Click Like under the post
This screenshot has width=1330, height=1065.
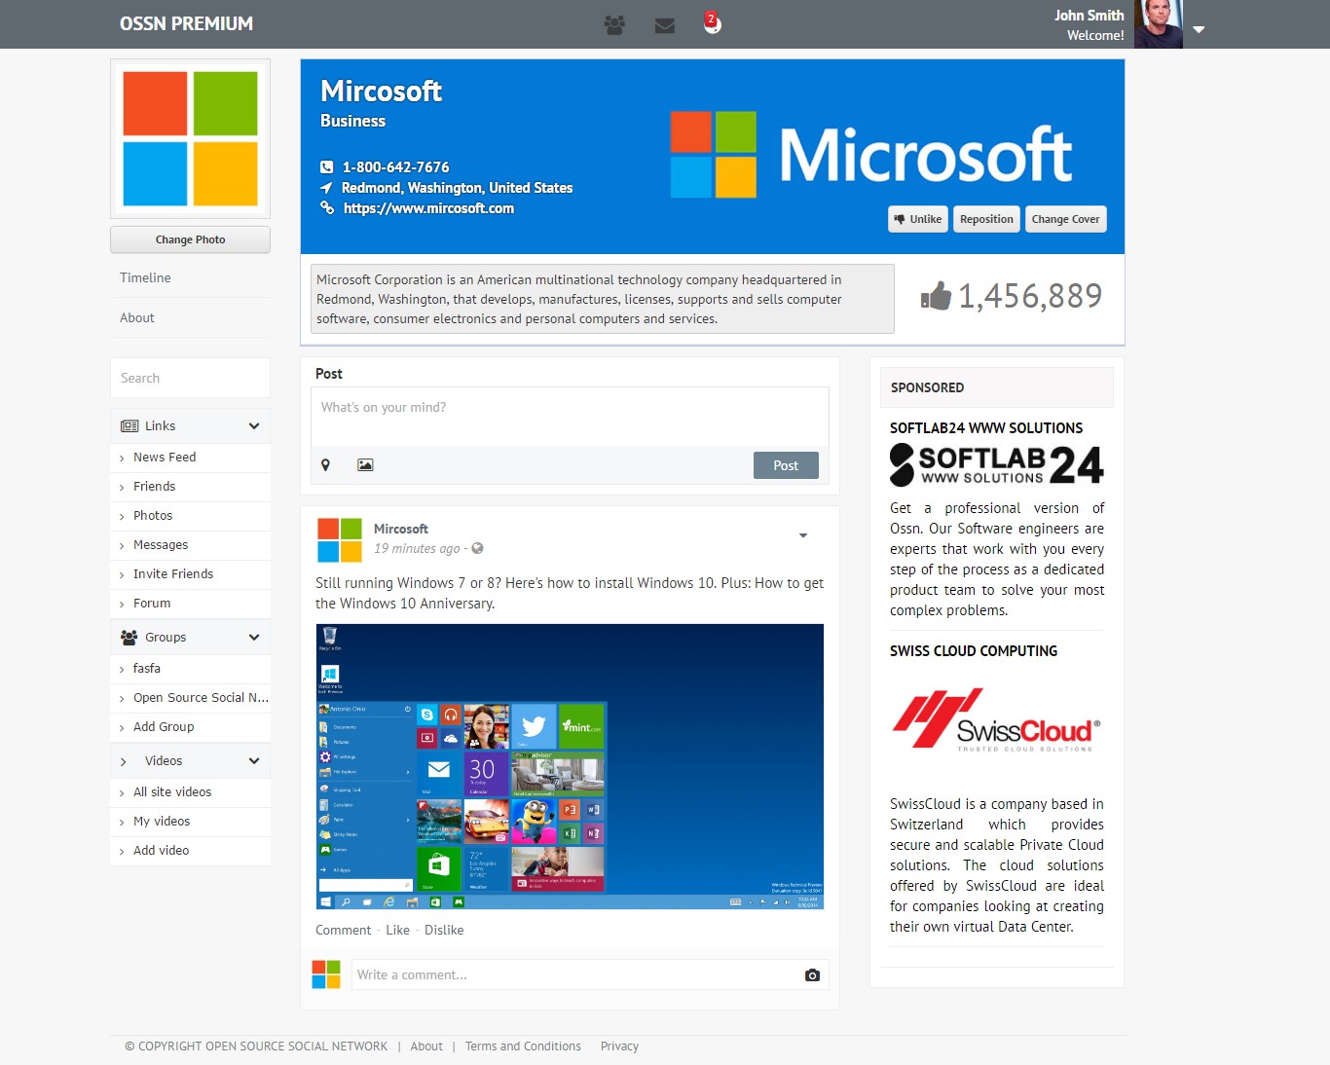tap(397, 930)
